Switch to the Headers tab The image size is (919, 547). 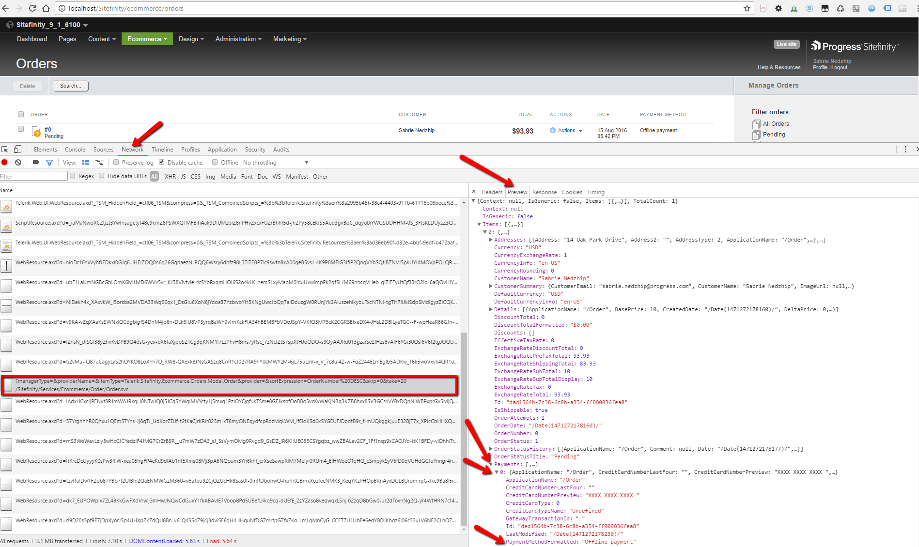[492, 192]
